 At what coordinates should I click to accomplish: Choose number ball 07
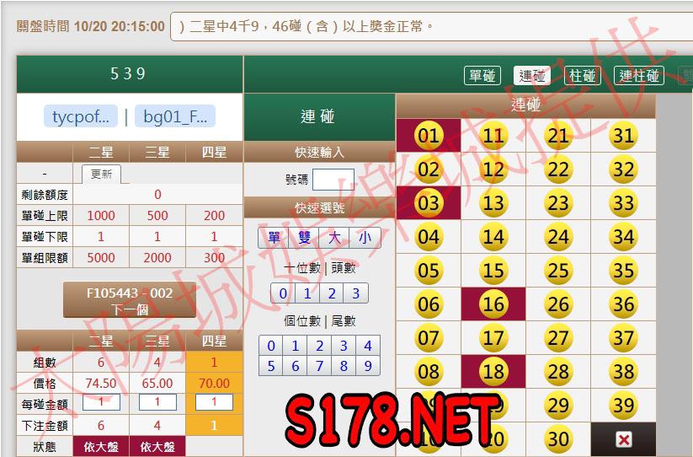click(429, 337)
